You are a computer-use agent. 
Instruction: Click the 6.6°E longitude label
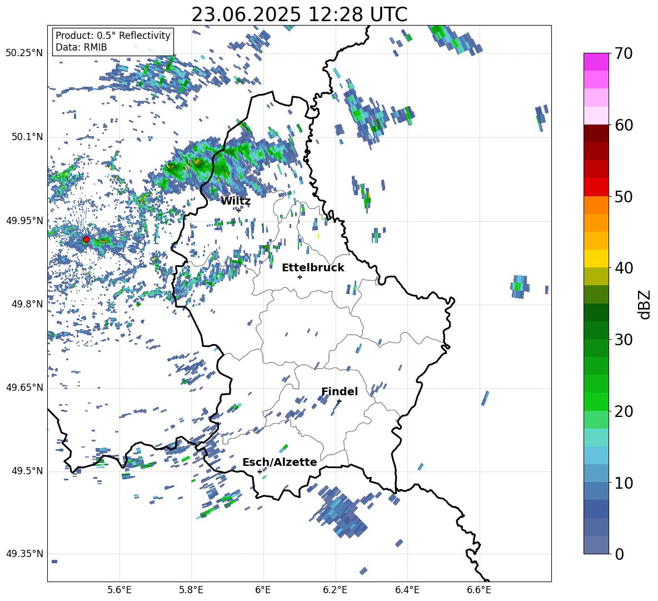[479, 590]
